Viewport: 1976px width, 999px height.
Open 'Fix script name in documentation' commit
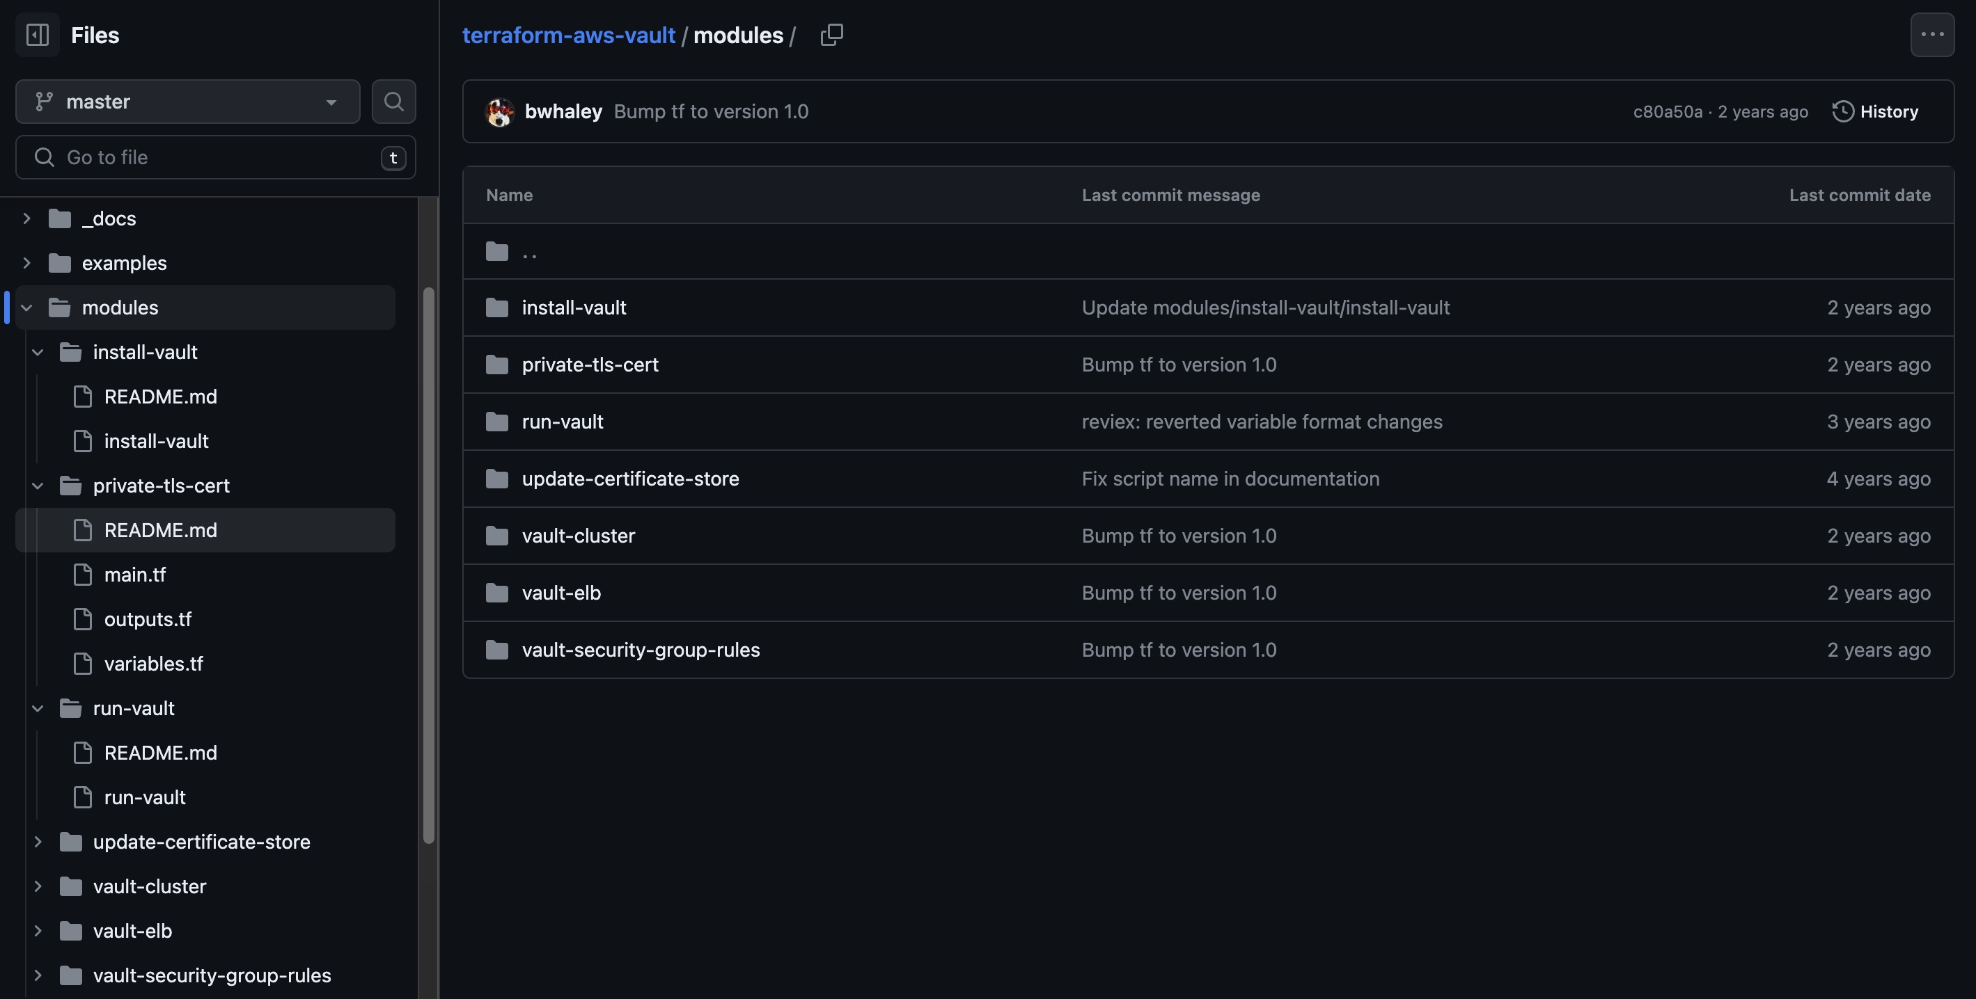coord(1230,479)
